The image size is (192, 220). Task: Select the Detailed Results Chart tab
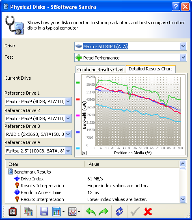pos(151,69)
